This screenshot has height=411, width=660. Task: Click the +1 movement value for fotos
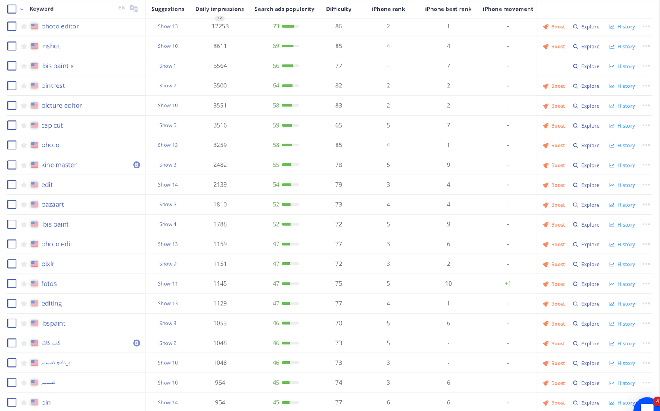click(x=508, y=284)
